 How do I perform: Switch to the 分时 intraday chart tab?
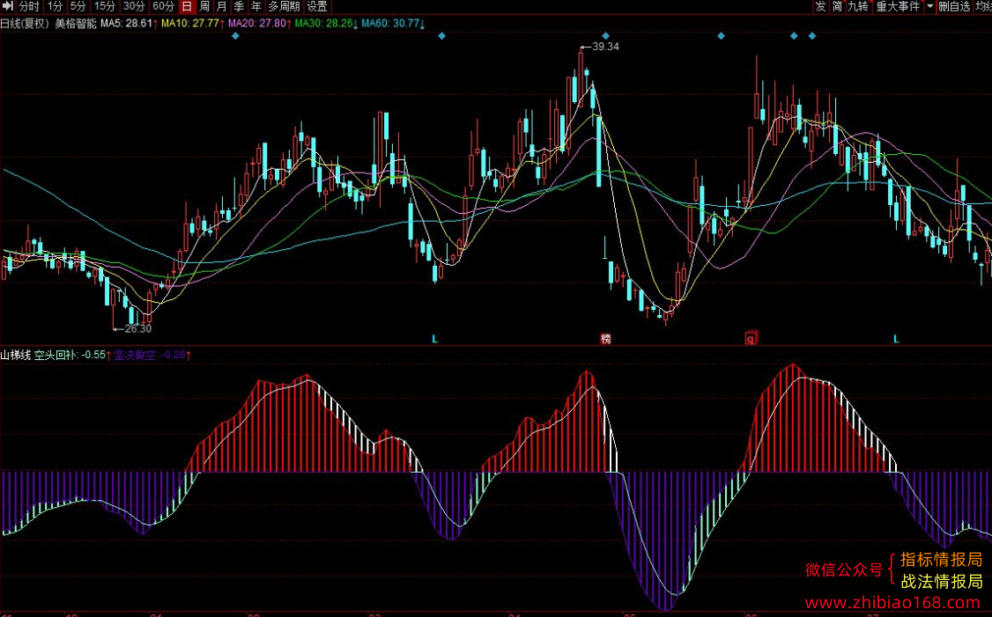point(28,6)
